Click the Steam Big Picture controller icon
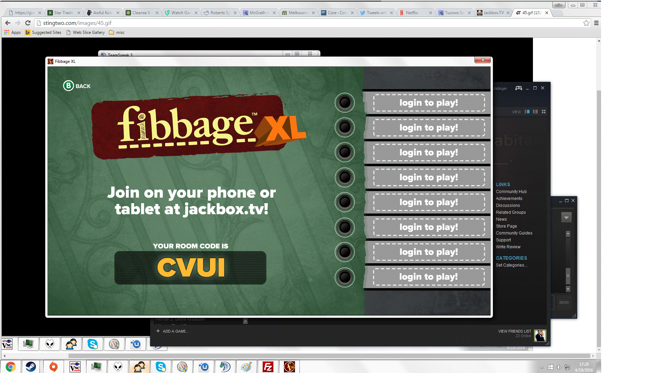Screen dimensions: 664x373 518,88
